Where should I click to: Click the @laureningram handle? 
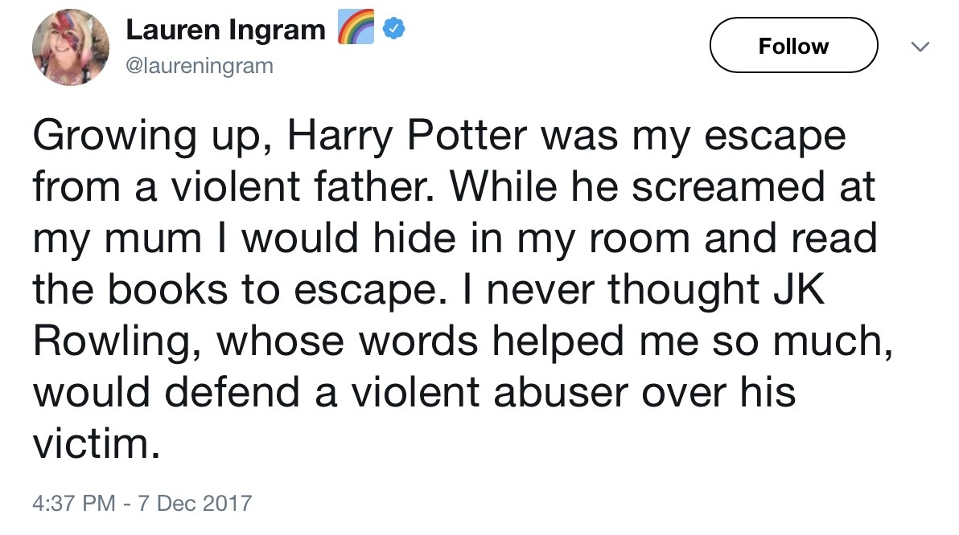pyautogui.click(x=200, y=67)
